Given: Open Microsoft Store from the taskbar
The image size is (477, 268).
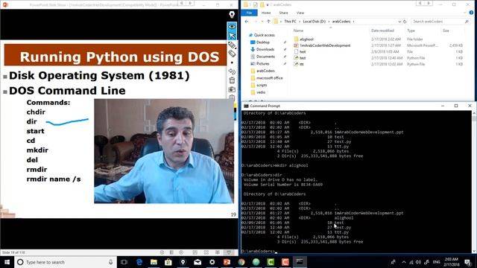Looking at the screenshot, I should 168,262.
